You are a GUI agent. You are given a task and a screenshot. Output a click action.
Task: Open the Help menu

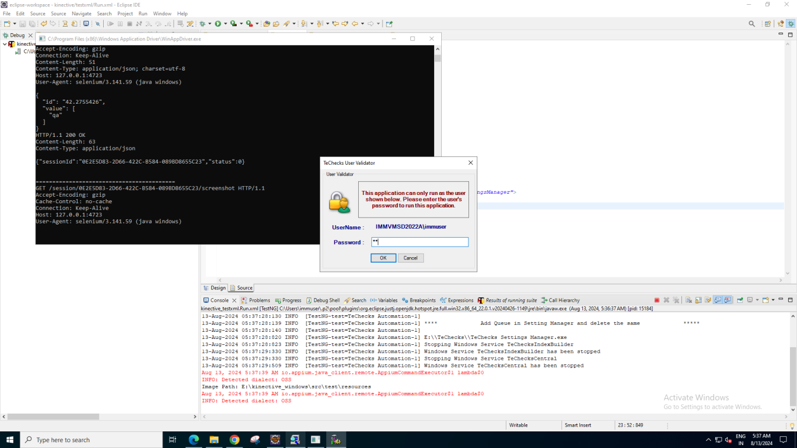[x=182, y=14]
